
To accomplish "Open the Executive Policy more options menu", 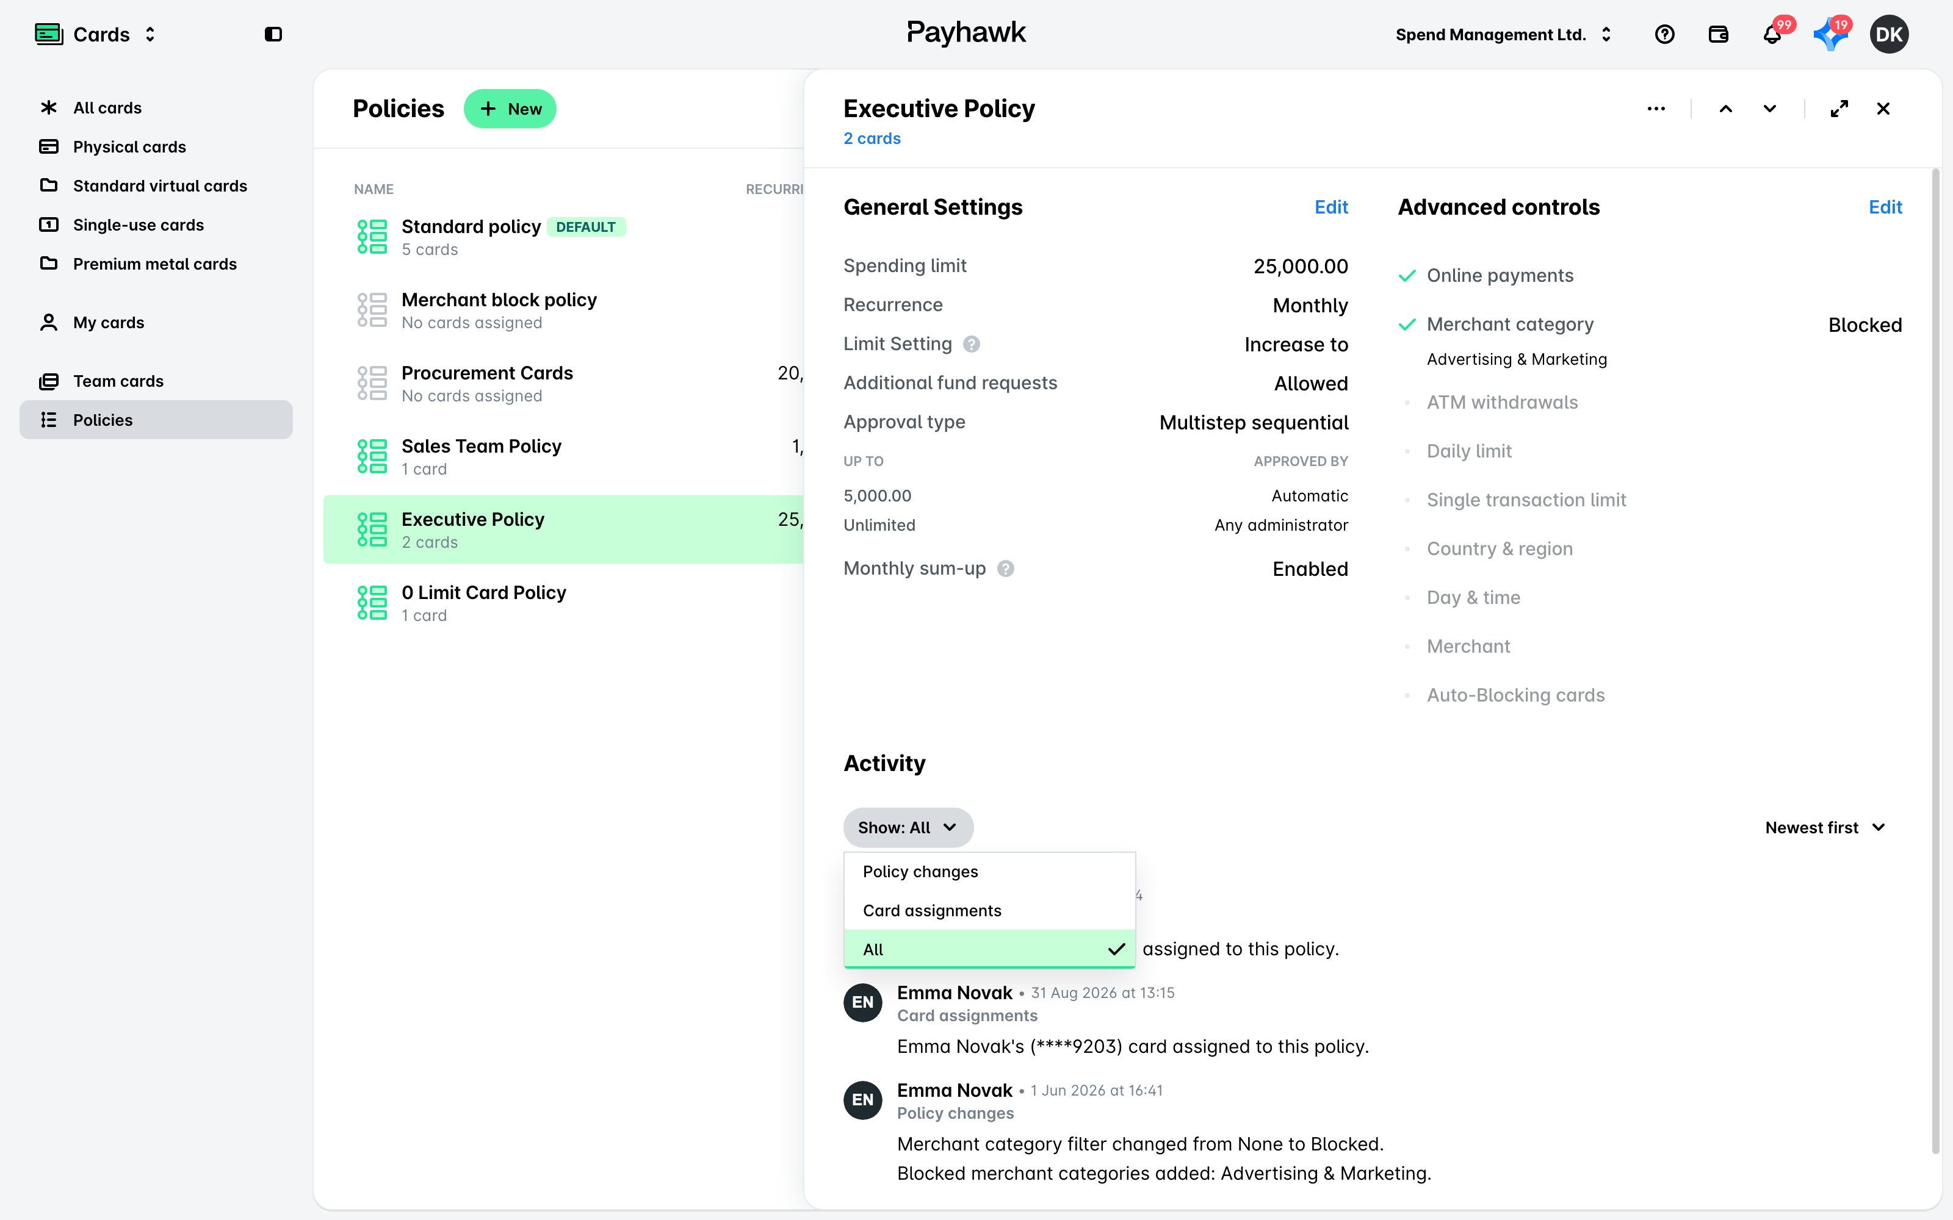I will point(1656,108).
